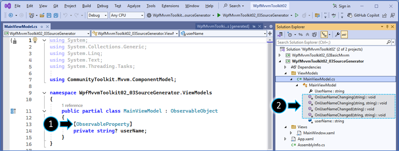The height and width of the screenshot is (151, 399).
Task: Toggle the Preview Selected Items icon
Action: point(344,34)
